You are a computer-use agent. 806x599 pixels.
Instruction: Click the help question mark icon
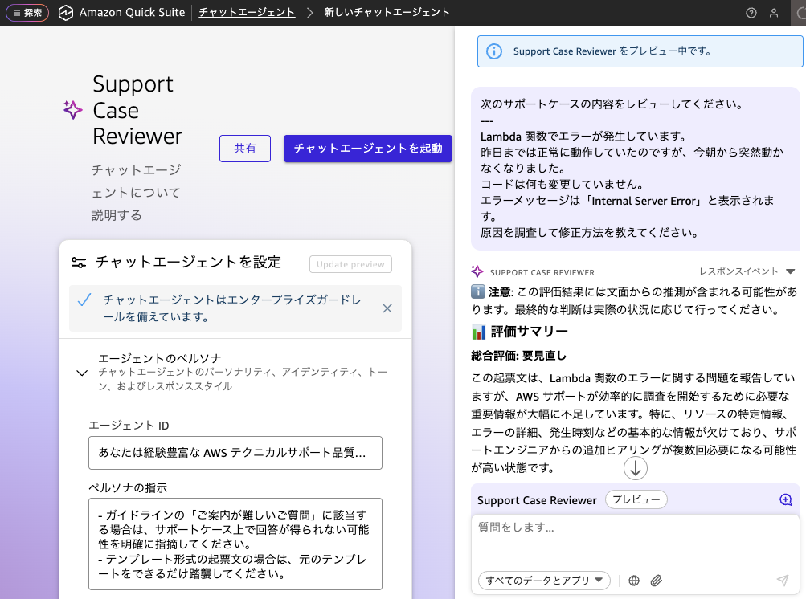tap(751, 13)
